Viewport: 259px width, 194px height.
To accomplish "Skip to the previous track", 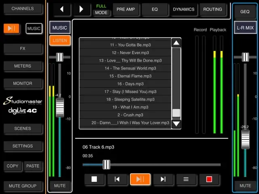I will (117, 179).
